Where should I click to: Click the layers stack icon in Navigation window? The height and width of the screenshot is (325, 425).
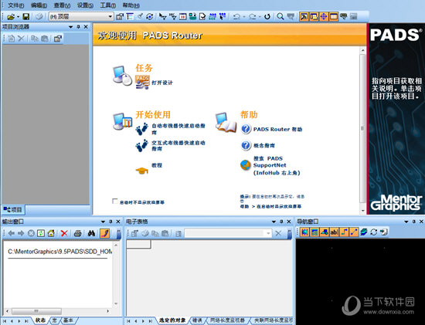[x=364, y=232]
